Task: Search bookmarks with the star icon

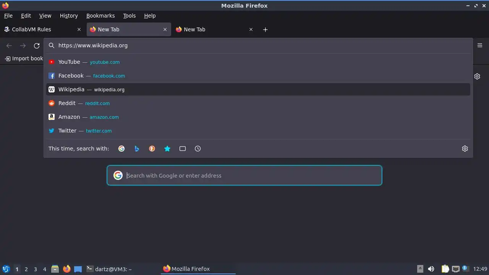Action: click(x=167, y=149)
